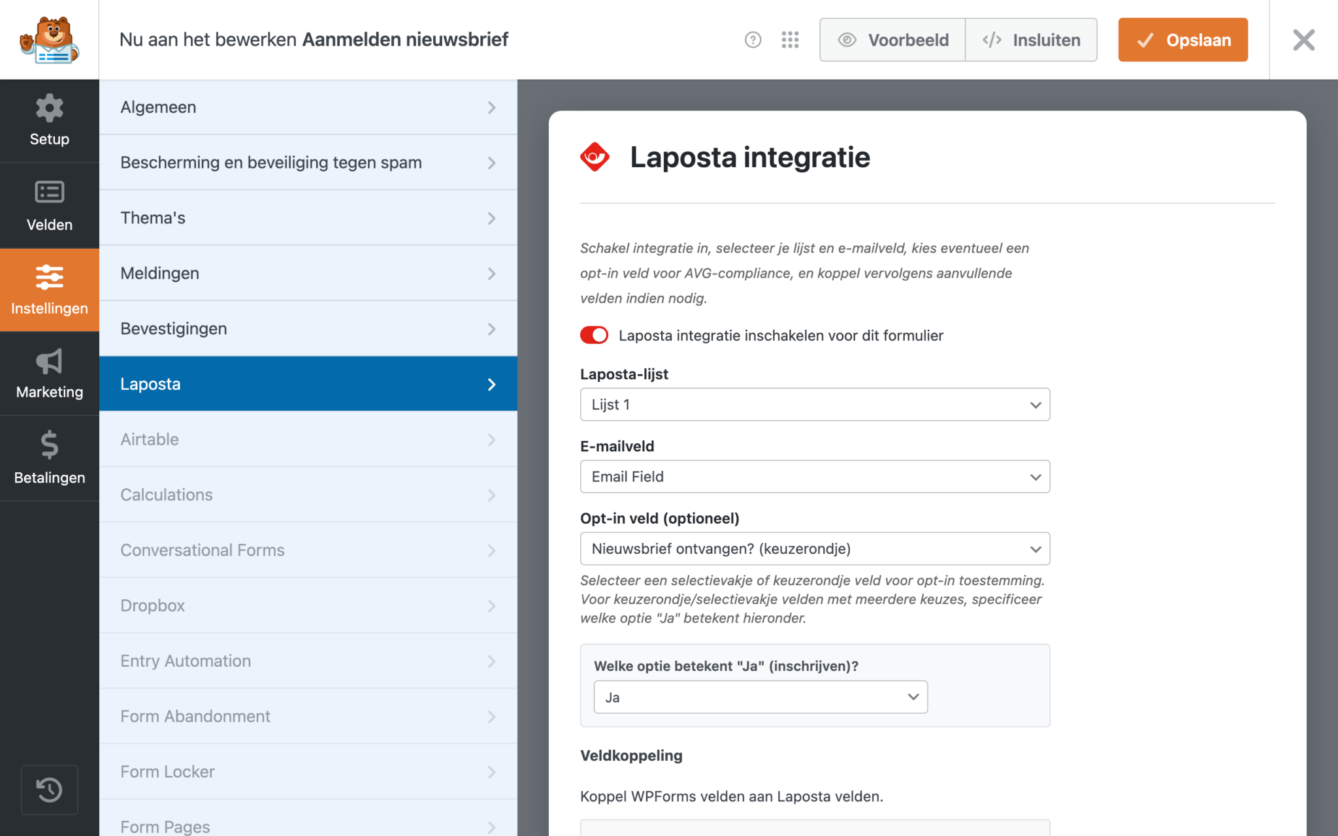Open the help question mark icon
This screenshot has width=1338, height=836.
[x=753, y=40]
